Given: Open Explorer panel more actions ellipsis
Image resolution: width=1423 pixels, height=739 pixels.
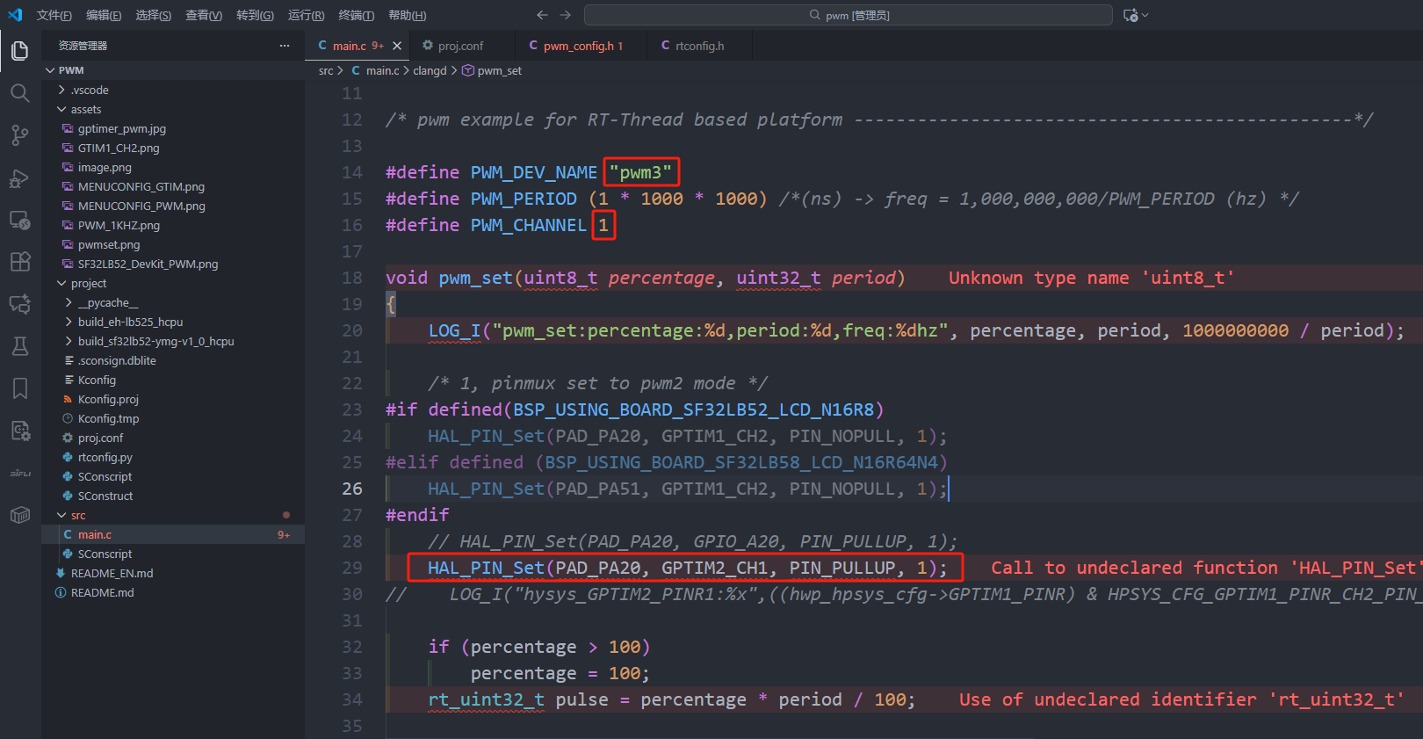Looking at the screenshot, I should (x=285, y=46).
